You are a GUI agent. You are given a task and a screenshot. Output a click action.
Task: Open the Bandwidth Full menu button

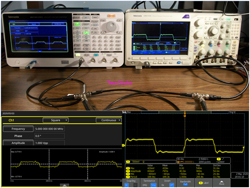pos(185,183)
